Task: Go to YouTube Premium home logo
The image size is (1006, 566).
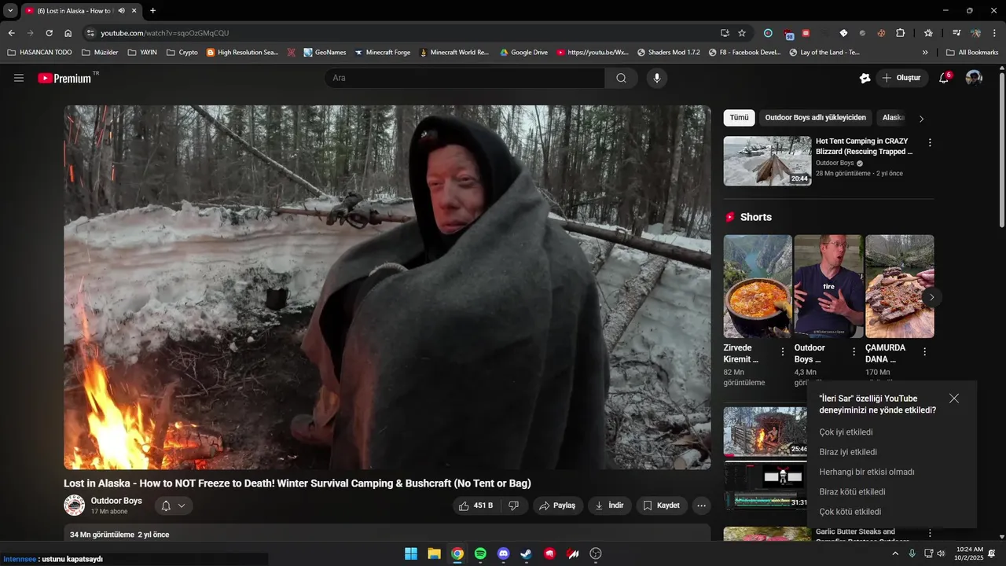Action: click(x=65, y=78)
